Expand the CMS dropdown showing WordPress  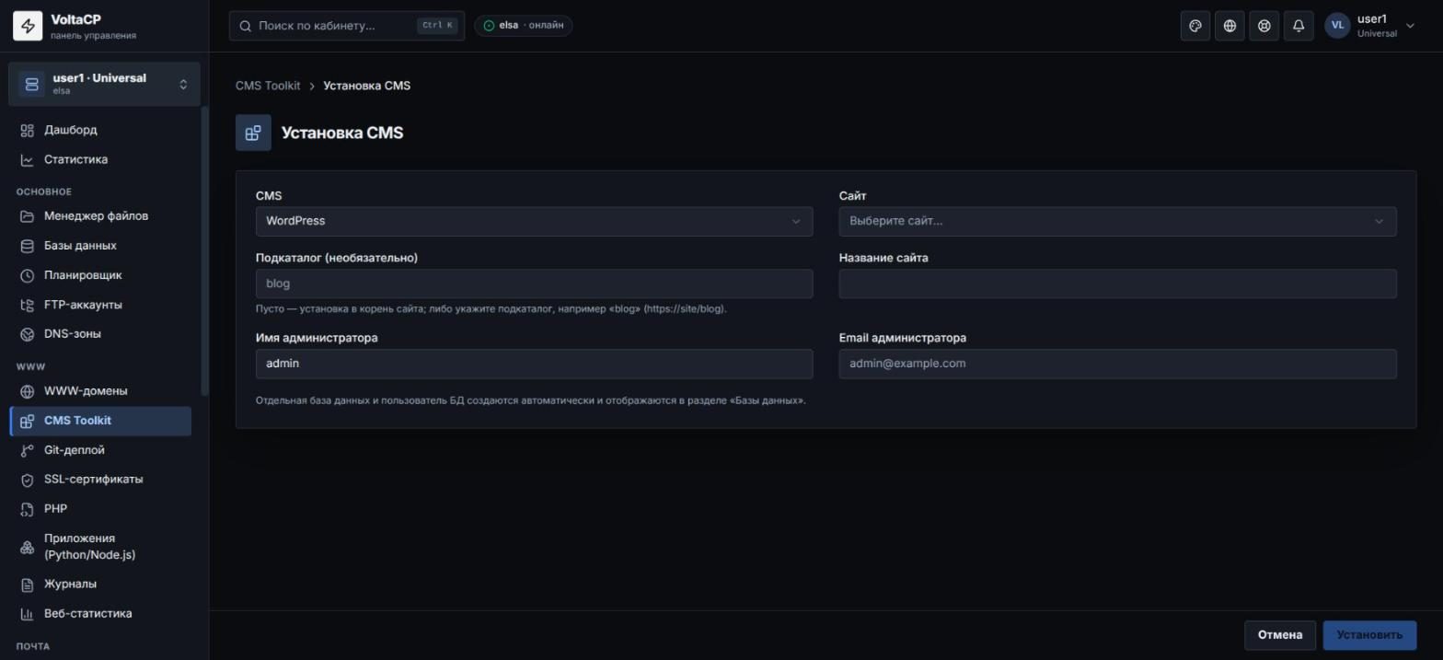[x=534, y=221]
